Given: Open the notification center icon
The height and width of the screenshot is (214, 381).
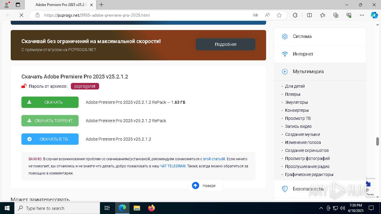Looking at the screenshot, I should [371, 208].
